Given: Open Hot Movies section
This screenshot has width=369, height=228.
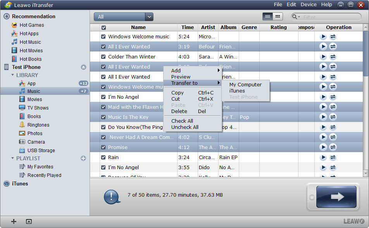Looking at the screenshot, I should coord(31,51).
